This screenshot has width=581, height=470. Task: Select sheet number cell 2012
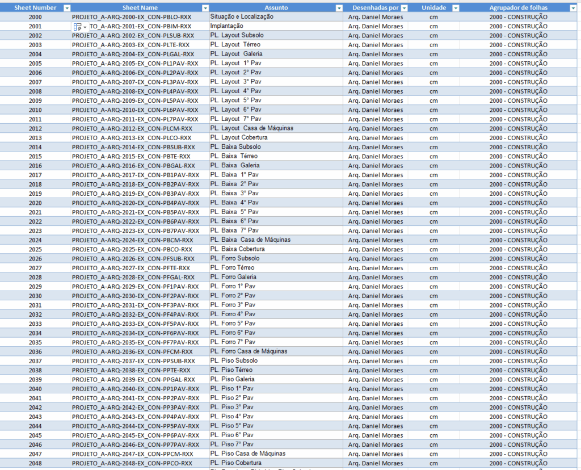click(35, 129)
